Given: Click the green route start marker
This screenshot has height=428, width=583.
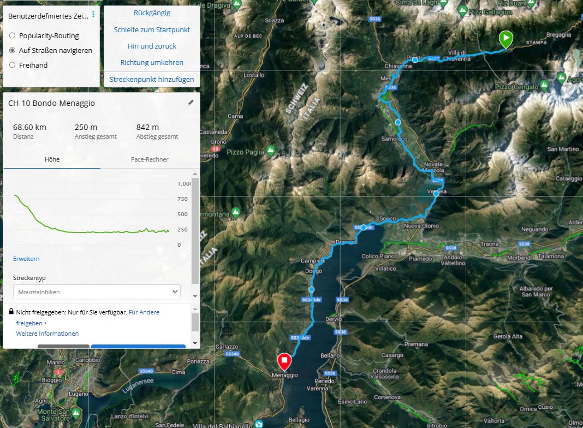Looking at the screenshot, I should click(x=505, y=39).
